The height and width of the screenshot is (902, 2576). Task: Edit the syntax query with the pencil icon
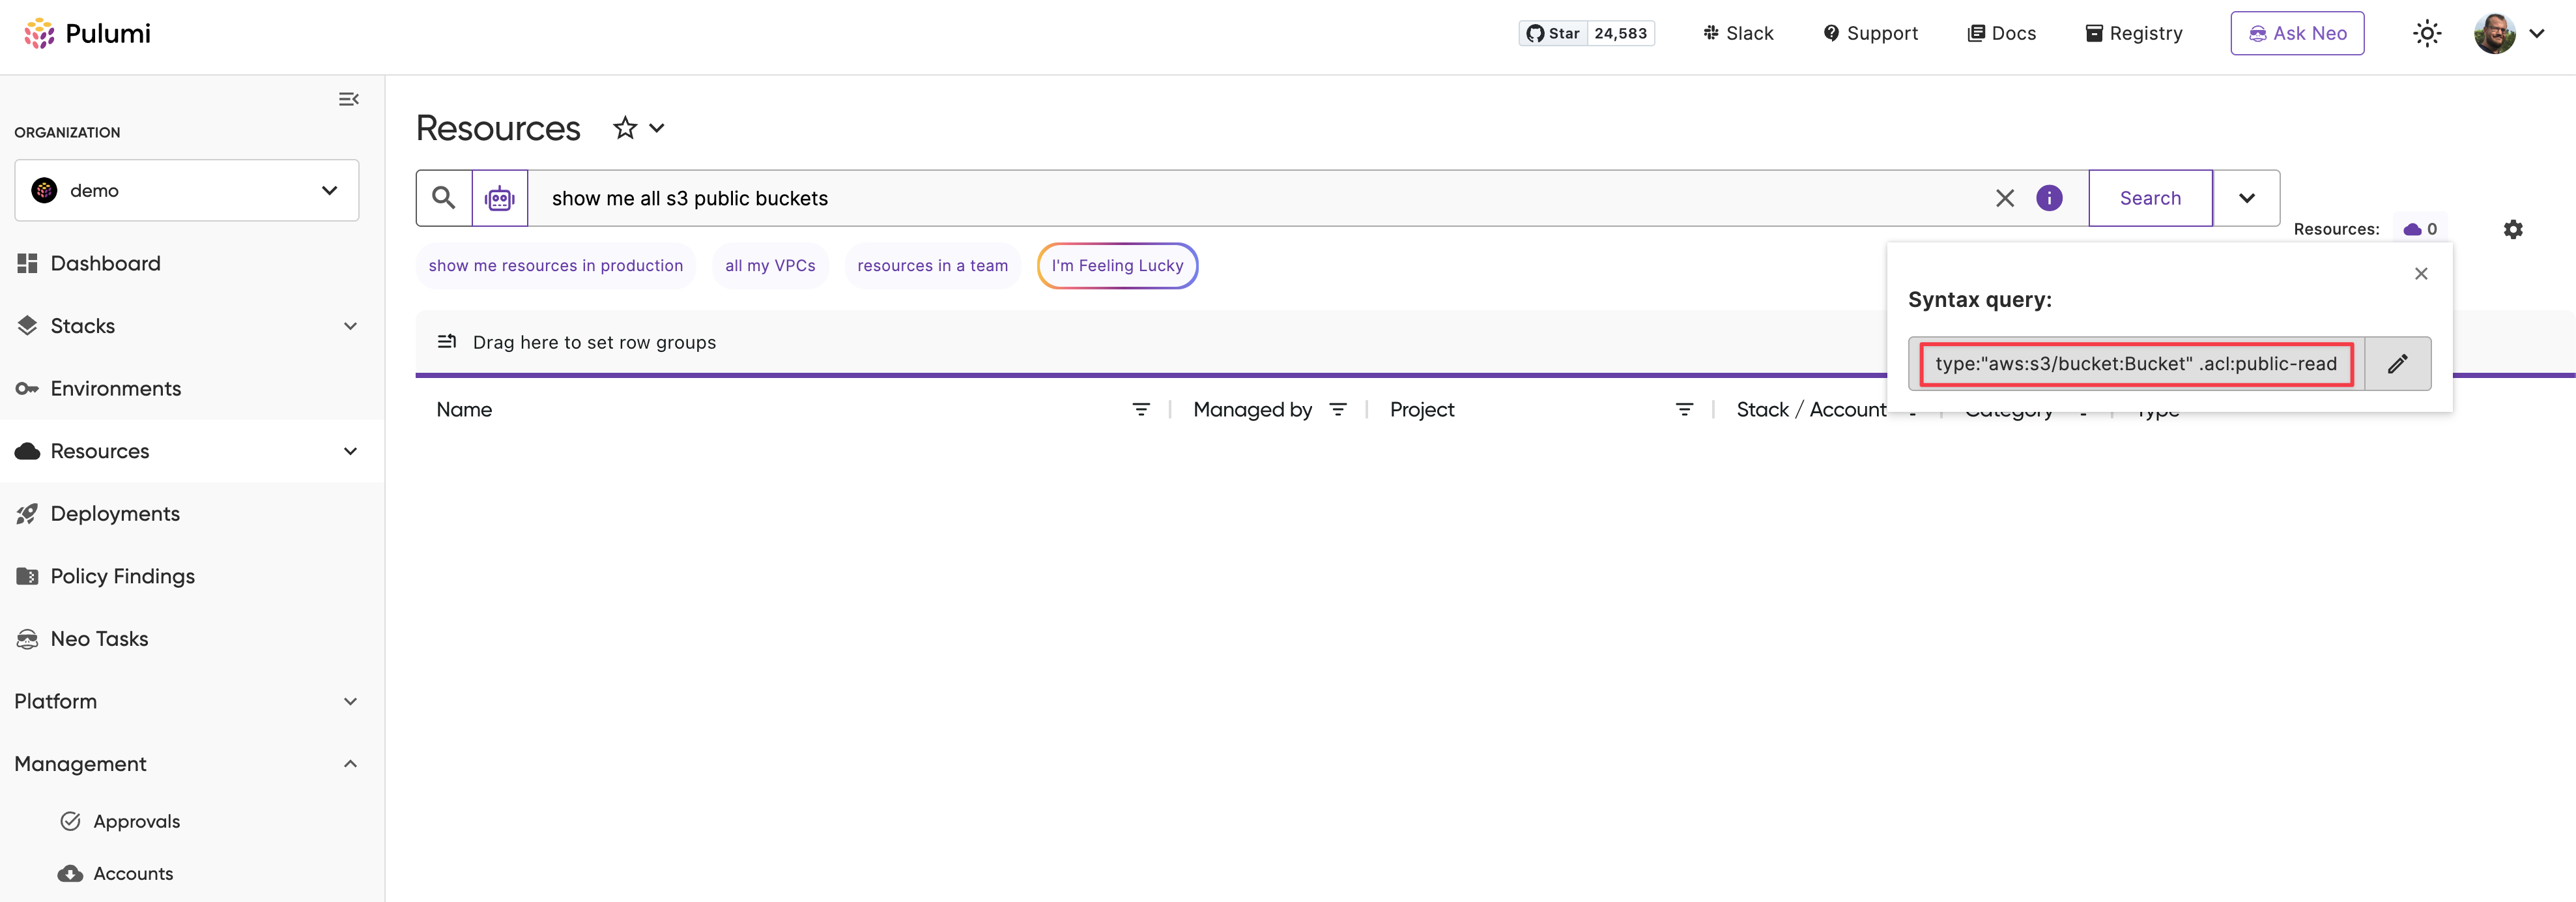[2397, 363]
